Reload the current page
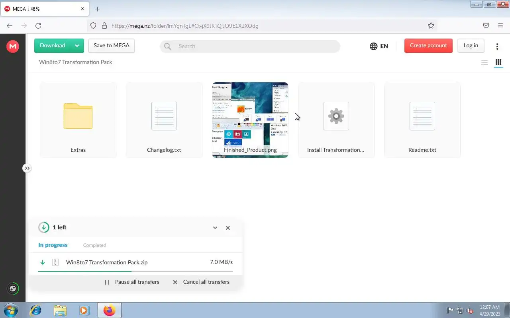The width and height of the screenshot is (510, 318). (x=38, y=26)
